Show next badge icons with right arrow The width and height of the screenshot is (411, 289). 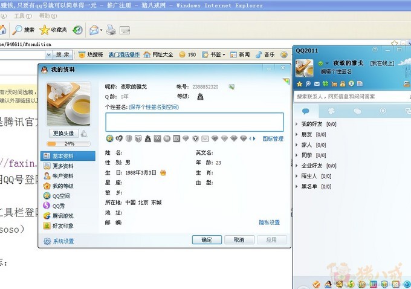(x=254, y=138)
